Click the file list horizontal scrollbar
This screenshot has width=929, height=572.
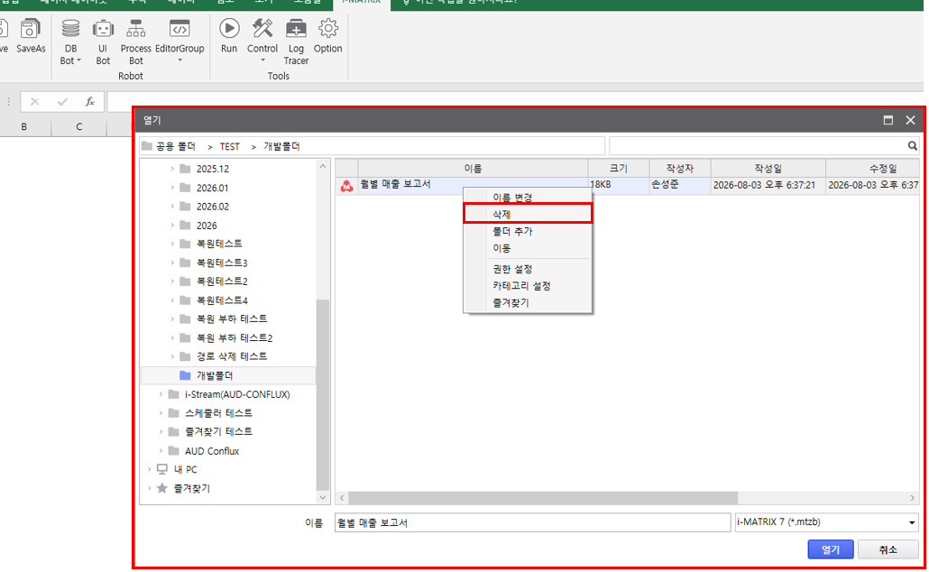pos(543,498)
